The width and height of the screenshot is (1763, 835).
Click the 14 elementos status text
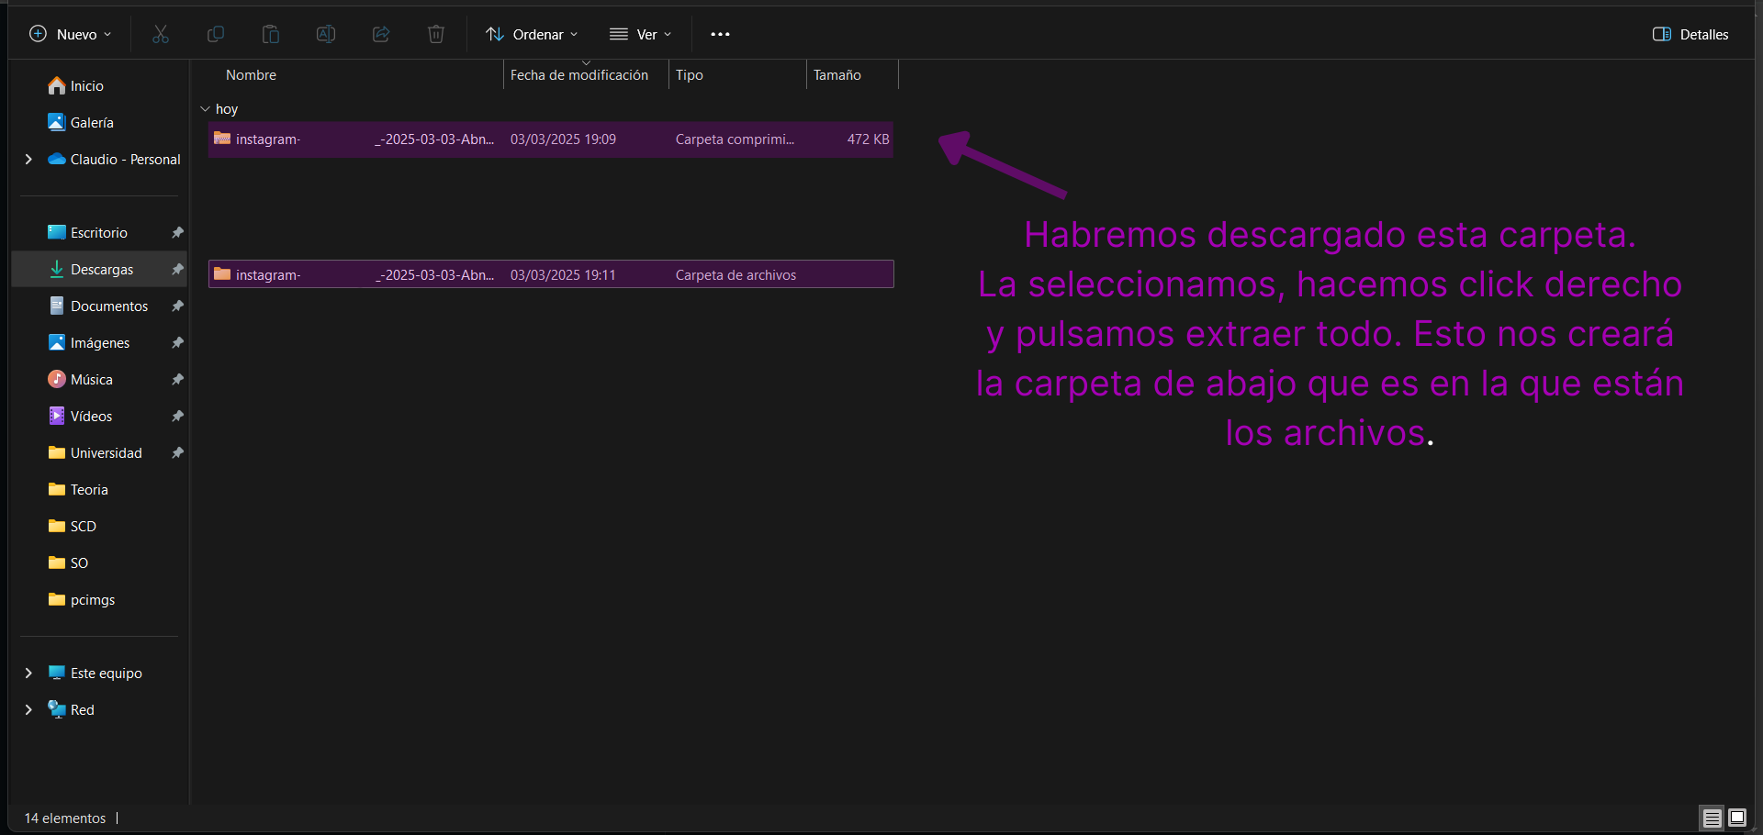coord(65,818)
